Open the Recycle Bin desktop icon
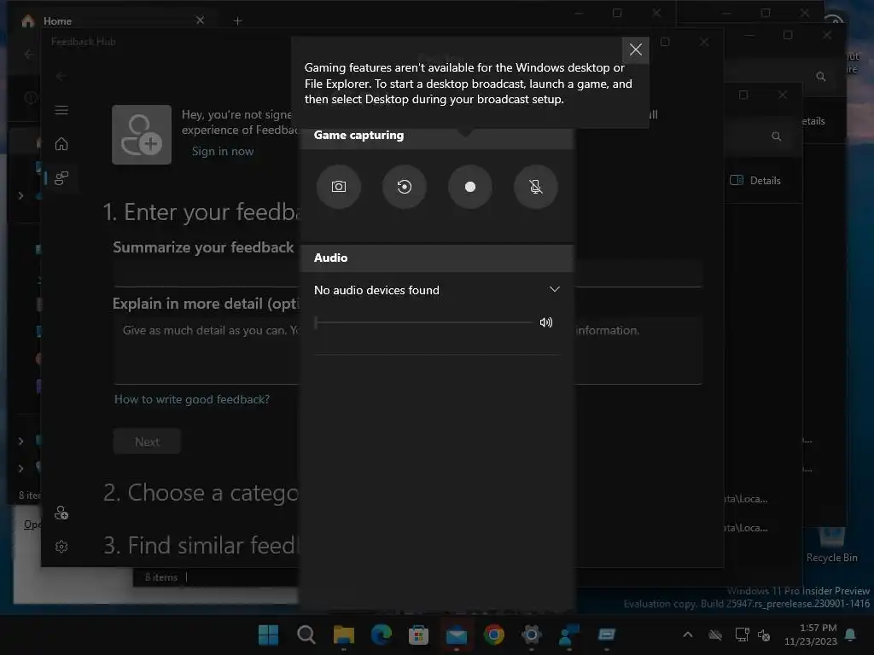874x655 pixels. (831, 544)
